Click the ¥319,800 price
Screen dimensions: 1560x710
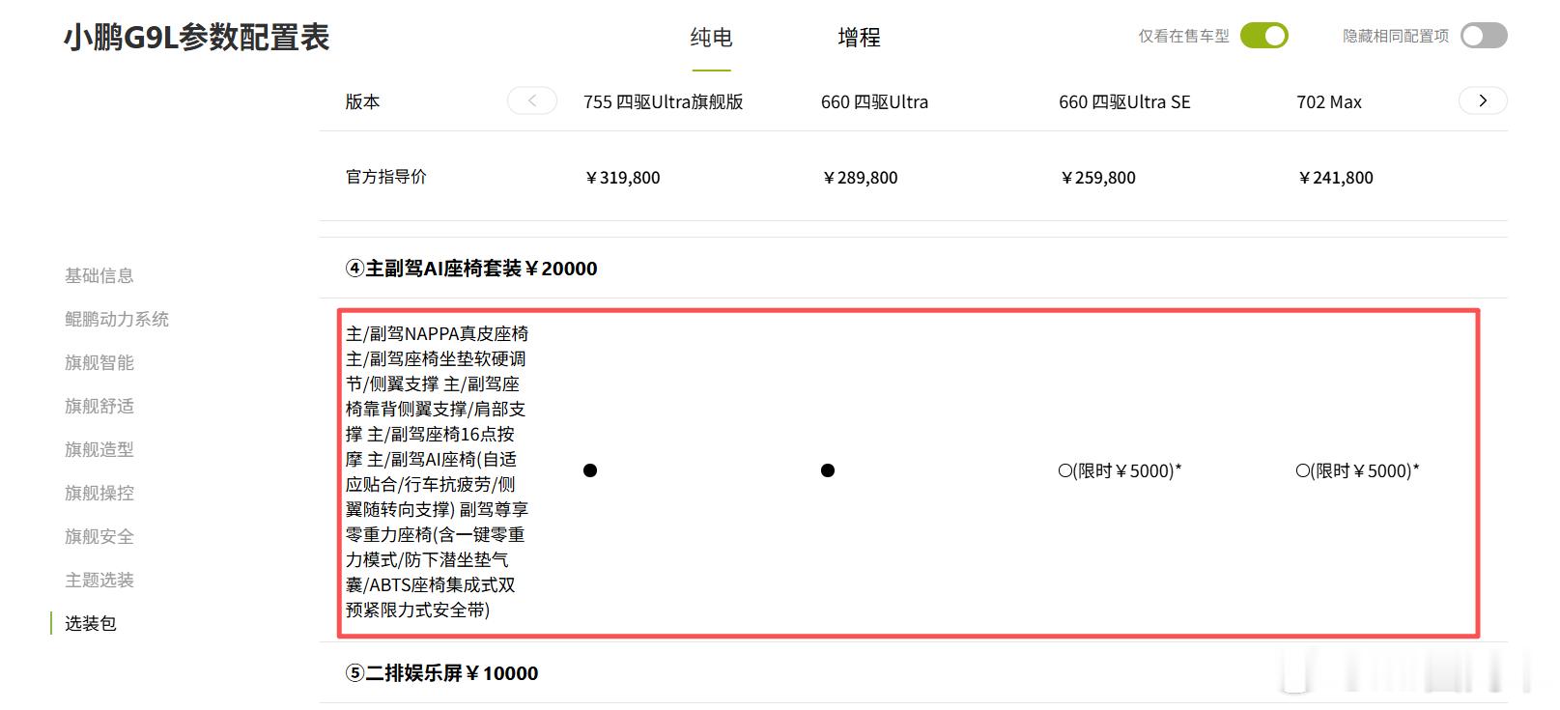(623, 178)
